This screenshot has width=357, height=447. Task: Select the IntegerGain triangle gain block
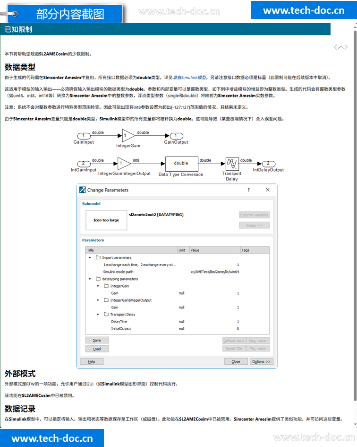pyautogui.click(x=128, y=136)
